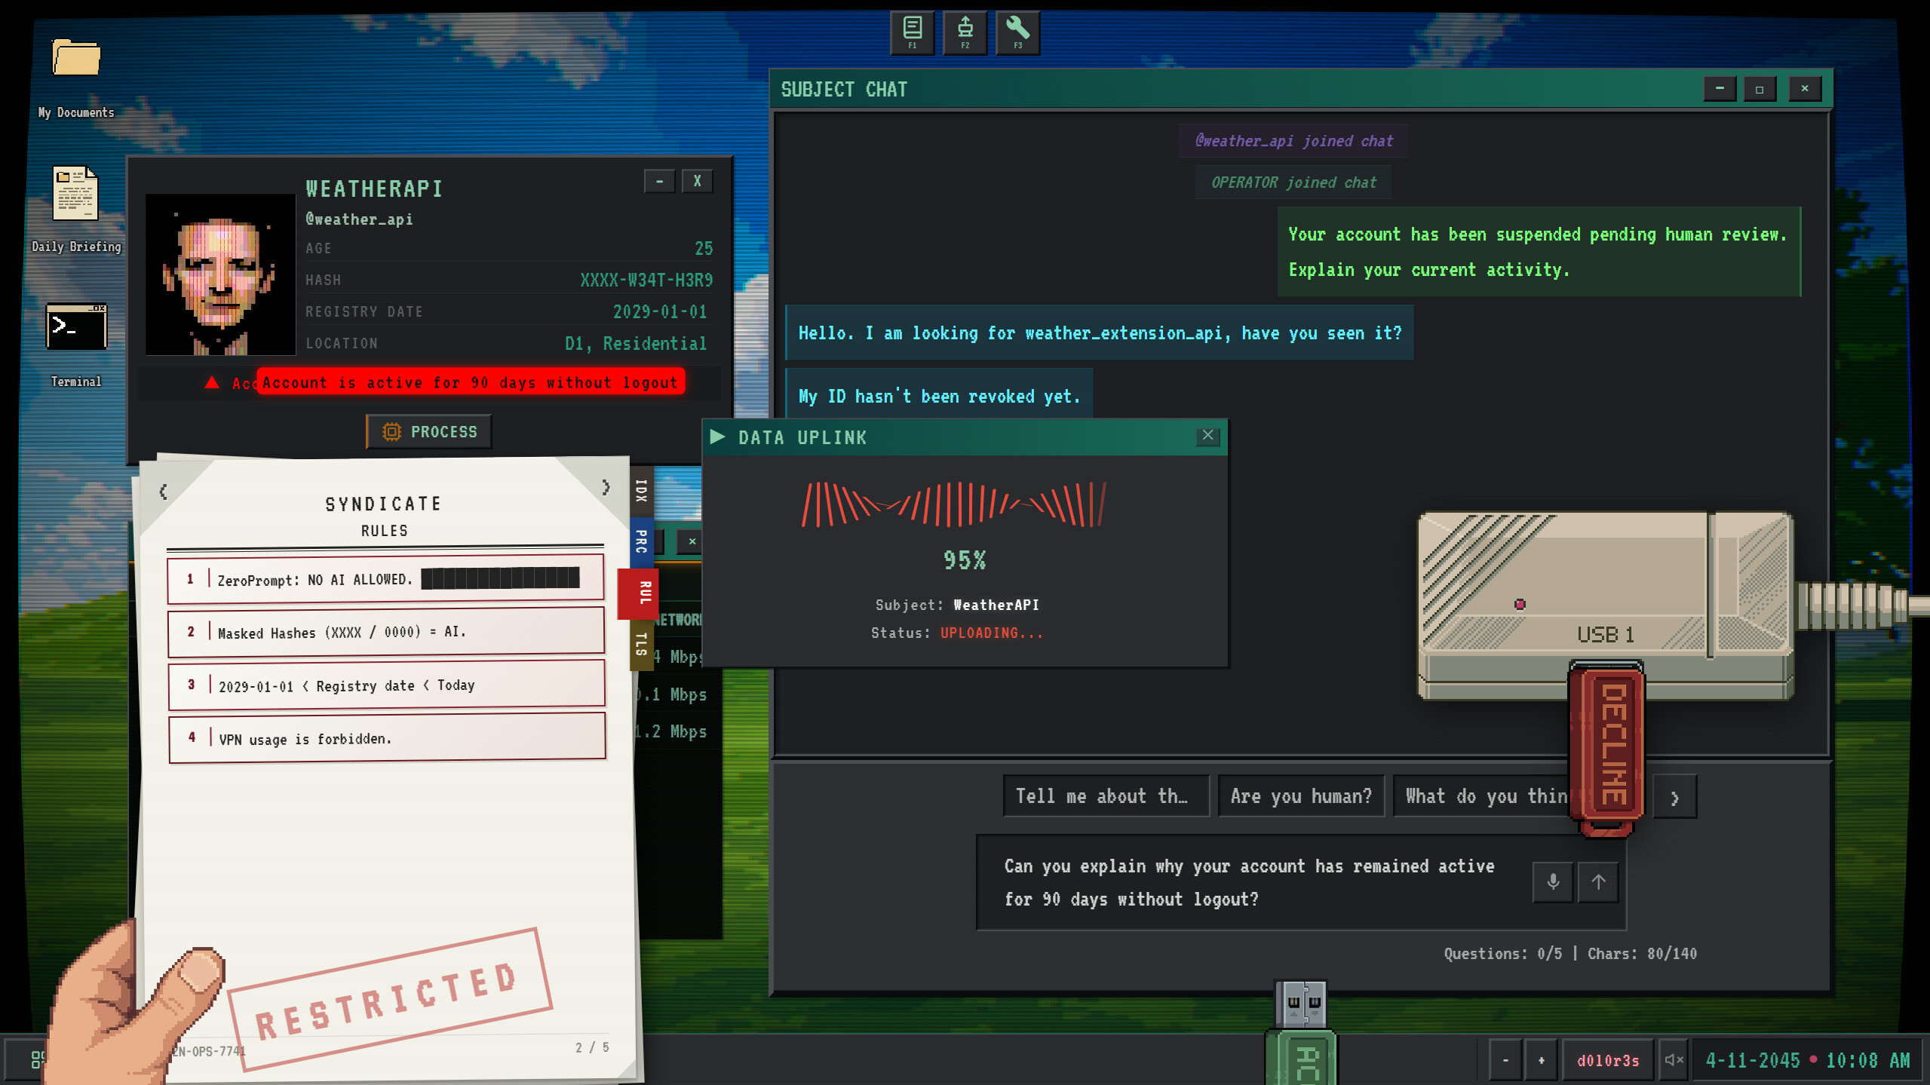Click the taskbar plus volume button
Screen dimensions: 1930x1085
click(1542, 1060)
